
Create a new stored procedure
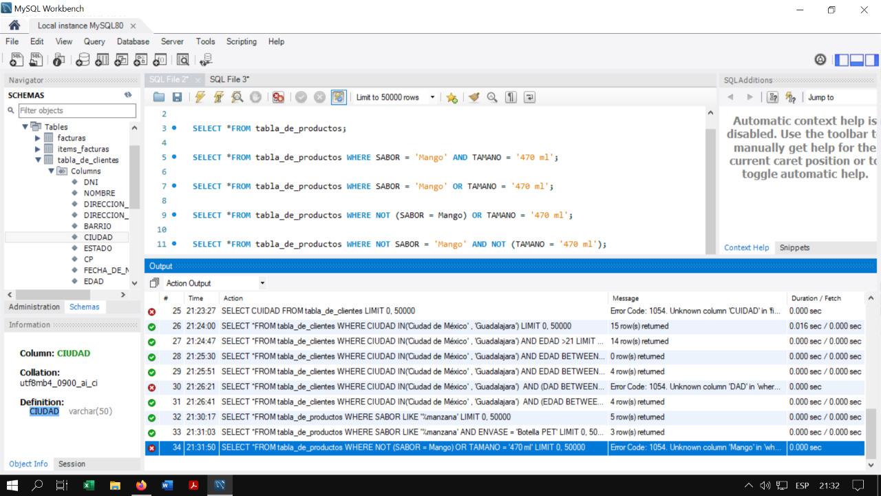(140, 60)
